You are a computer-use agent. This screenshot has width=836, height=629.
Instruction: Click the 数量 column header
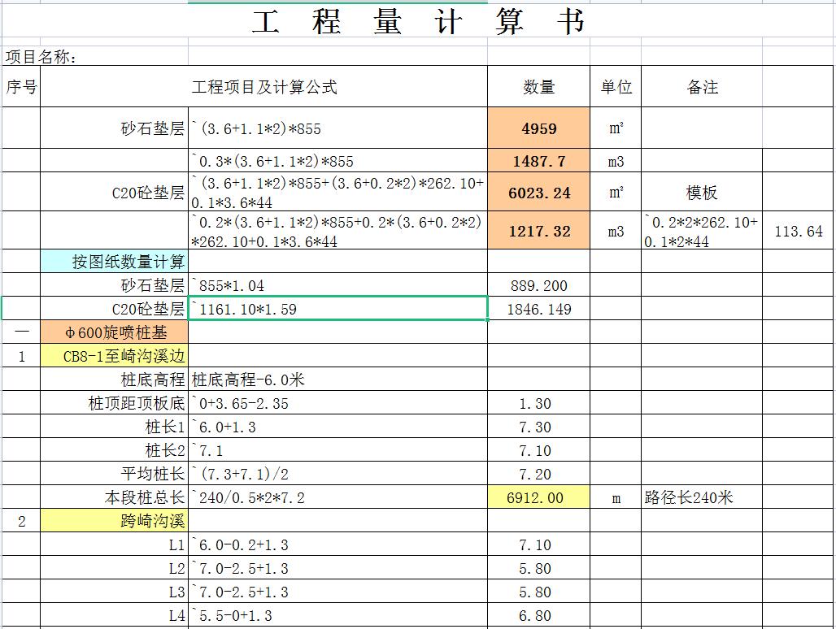(x=538, y=85)
